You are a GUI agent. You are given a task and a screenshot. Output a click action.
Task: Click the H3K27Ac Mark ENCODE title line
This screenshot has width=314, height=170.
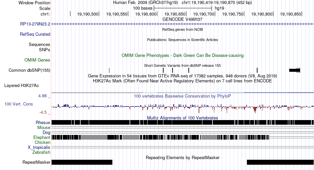[182, 81]
